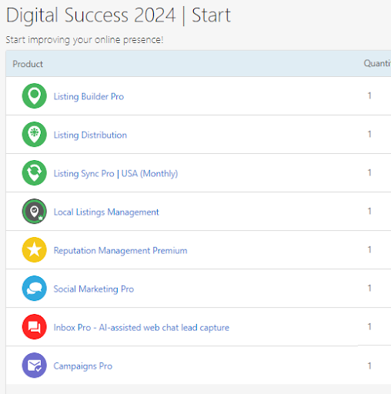Click quantity 1 in Social Marketing Pro row
The image size is (391, 394).
click(369, 288)
